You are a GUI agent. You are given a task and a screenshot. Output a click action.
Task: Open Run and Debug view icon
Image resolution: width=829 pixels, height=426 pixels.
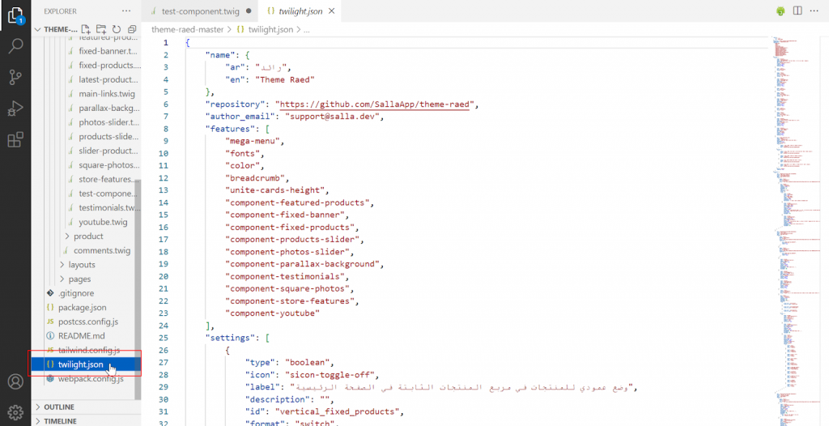tap(15, 109)
